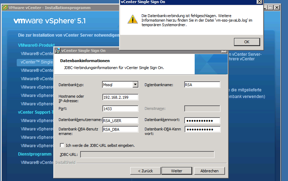288x181 pixels.
Task: Click the disabled JDBC-URL text field
Action: click(147, 154)
